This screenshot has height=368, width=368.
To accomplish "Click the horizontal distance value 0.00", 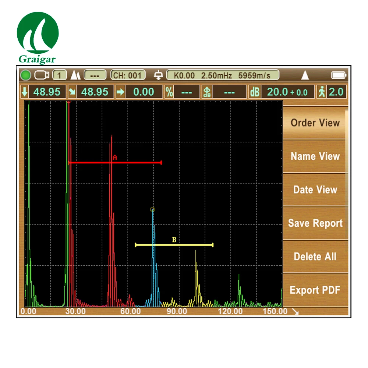I will (x=144, y=92).
